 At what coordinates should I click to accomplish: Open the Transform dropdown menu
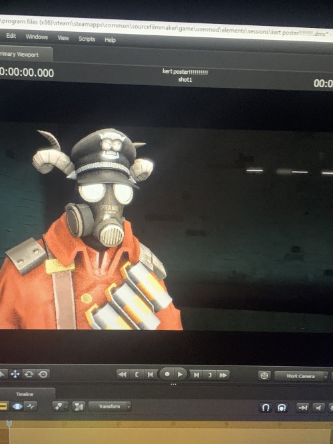110,407
